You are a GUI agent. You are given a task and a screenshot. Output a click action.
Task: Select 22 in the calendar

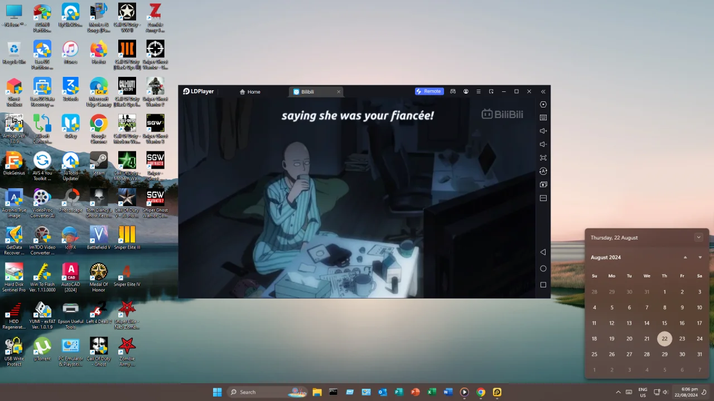tap(664, 339)
